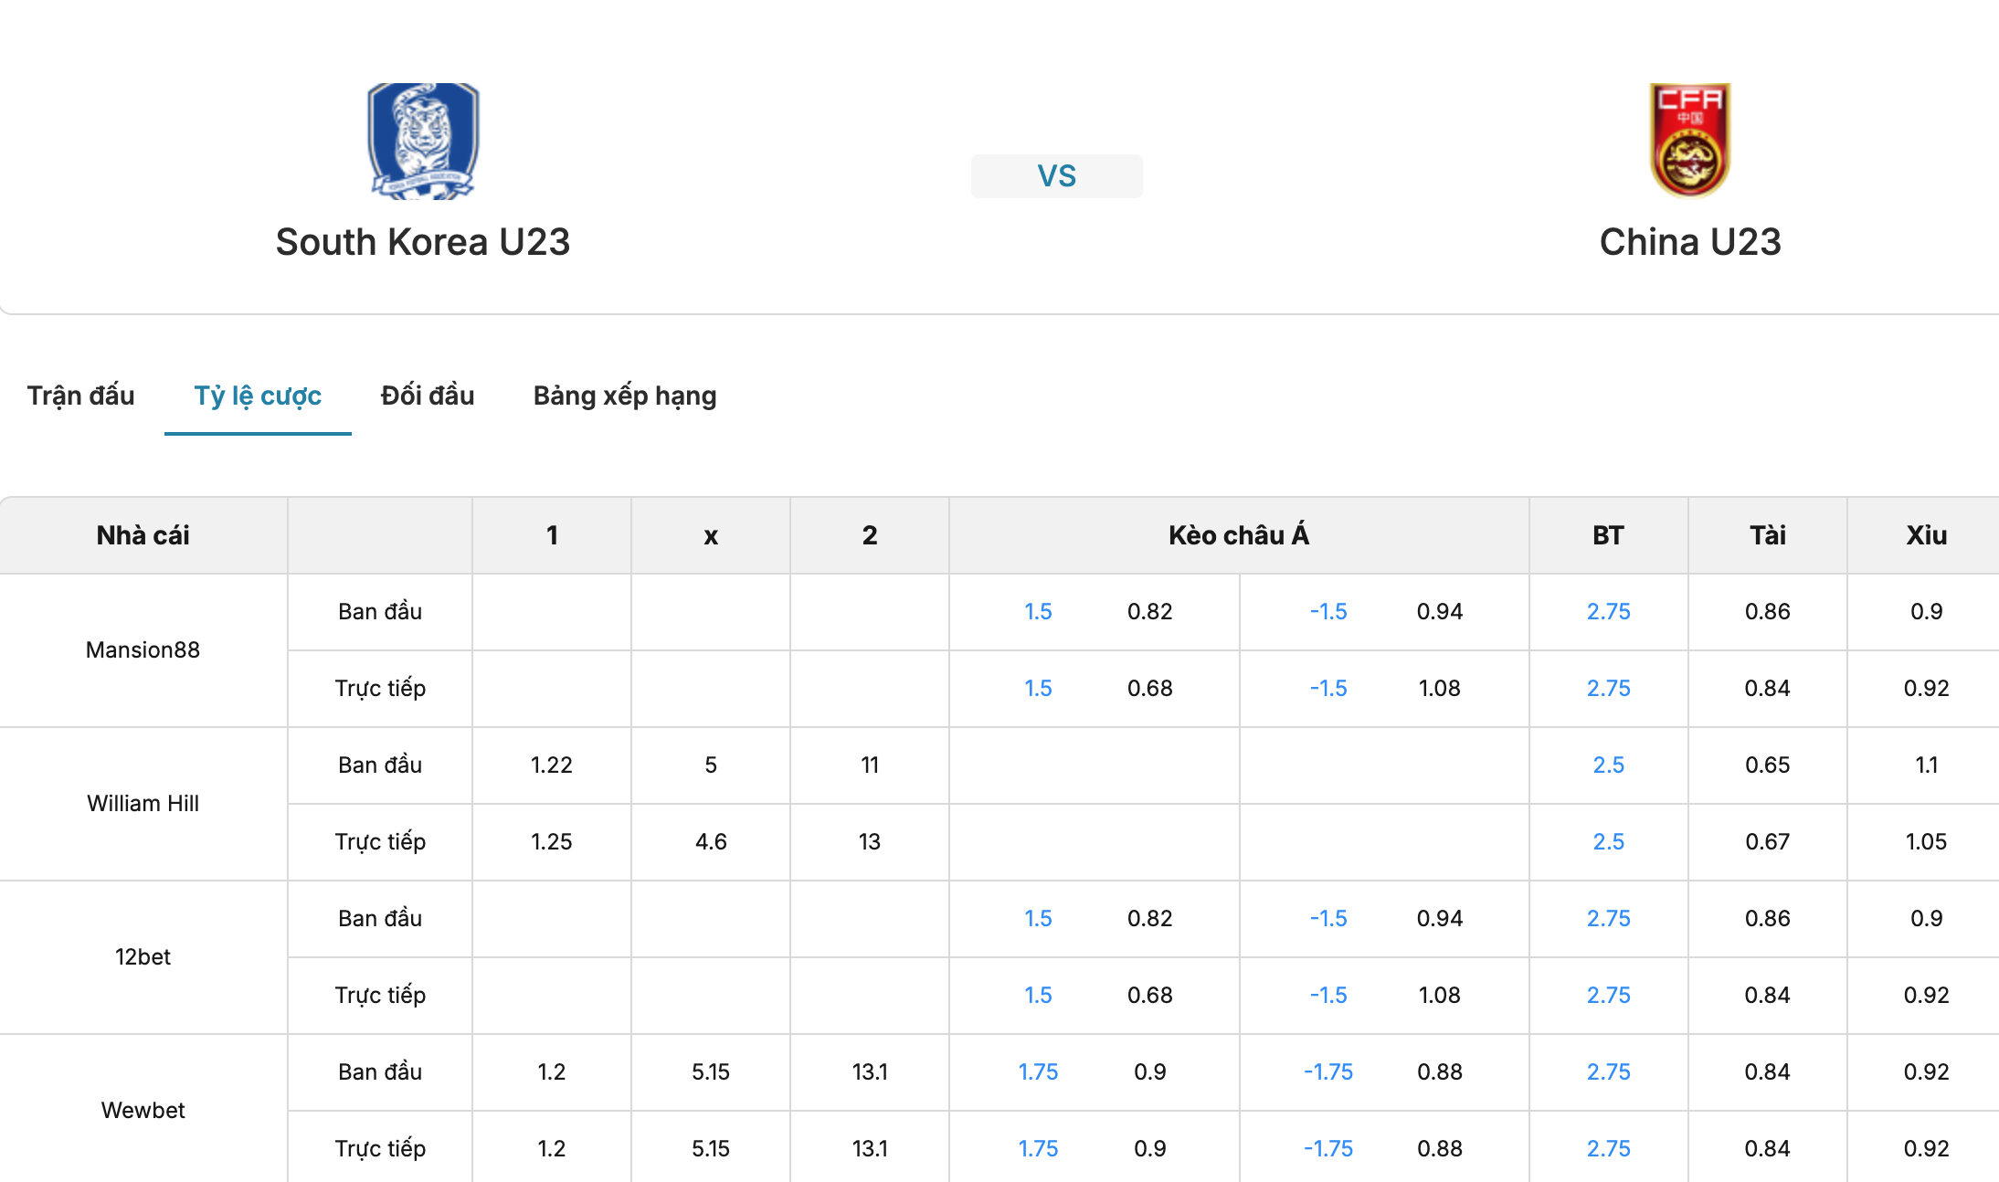
Task: Open the China U23 team name
Action: pos(1690,242)
